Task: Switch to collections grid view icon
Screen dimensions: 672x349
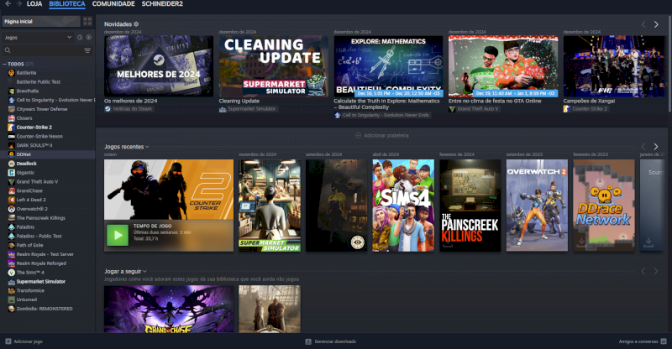Action: (87, 22)
